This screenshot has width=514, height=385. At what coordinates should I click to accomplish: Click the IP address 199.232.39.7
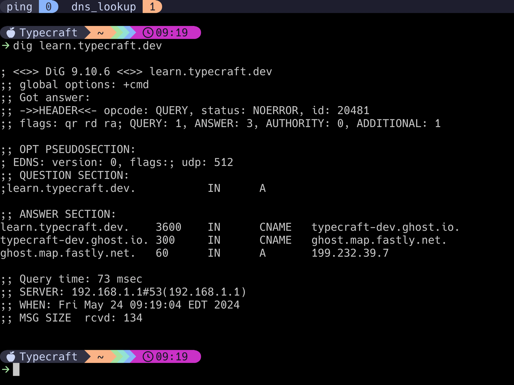350,253
